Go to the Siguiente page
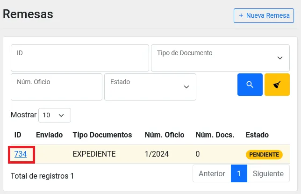Image resolution: width=301 pixels, height=194 pixels. pos(268,173)
